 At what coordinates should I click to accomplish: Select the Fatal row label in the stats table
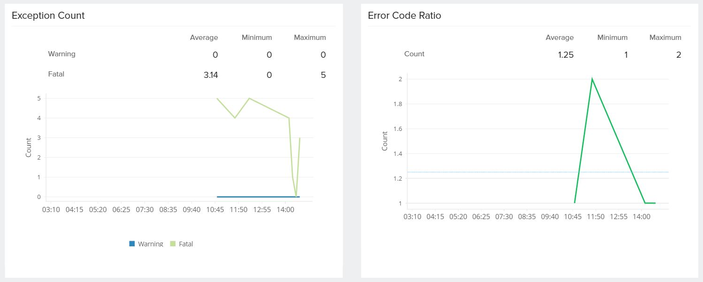(x=56, y=74)
